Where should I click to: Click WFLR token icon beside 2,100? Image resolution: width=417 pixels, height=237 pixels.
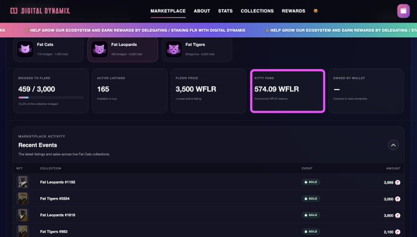397,232
